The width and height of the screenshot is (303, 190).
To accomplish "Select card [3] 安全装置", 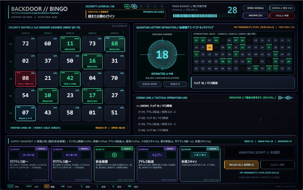I will 115,164.
